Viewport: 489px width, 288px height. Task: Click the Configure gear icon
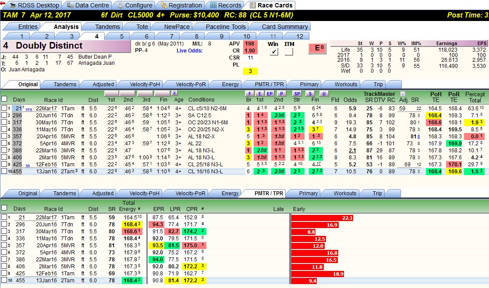pos(120,5)
